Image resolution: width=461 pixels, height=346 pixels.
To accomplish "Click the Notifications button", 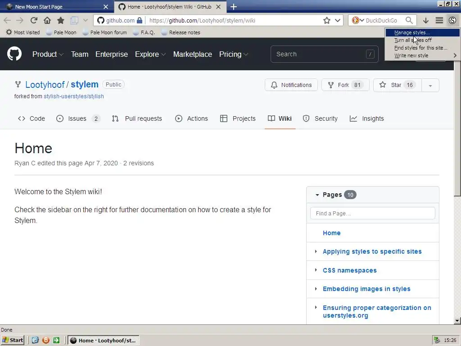I will 291,85.
